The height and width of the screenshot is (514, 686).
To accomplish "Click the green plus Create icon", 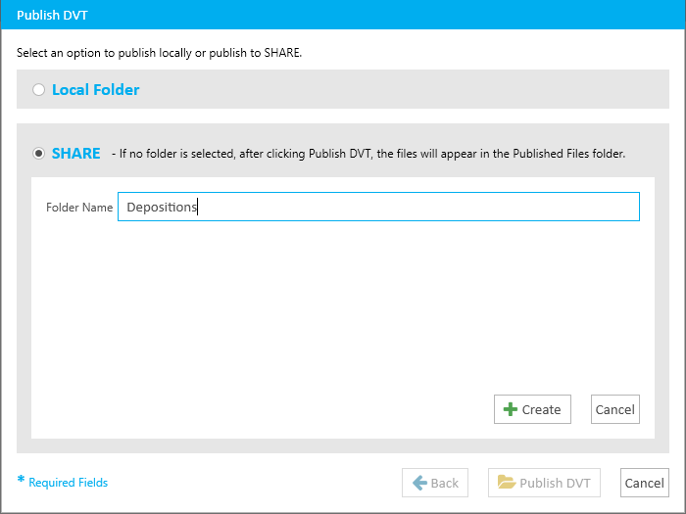I will pos(511,409).
